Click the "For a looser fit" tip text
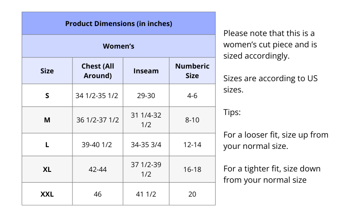The height and width of the screenshot is (217, 347). 275,140
